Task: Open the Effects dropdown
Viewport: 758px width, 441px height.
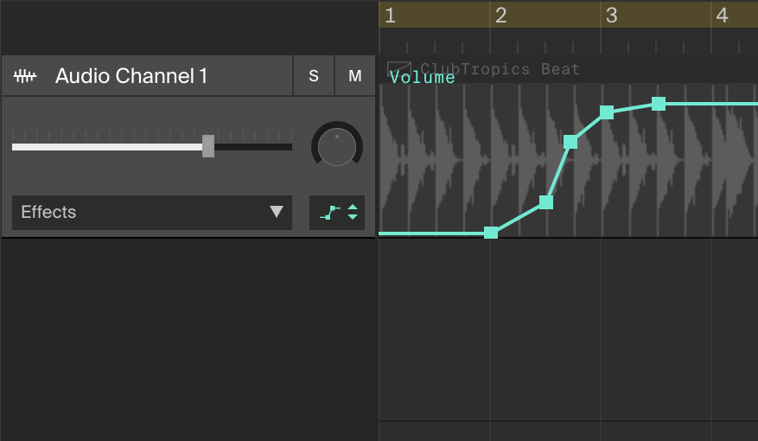Action: [152, 212]
